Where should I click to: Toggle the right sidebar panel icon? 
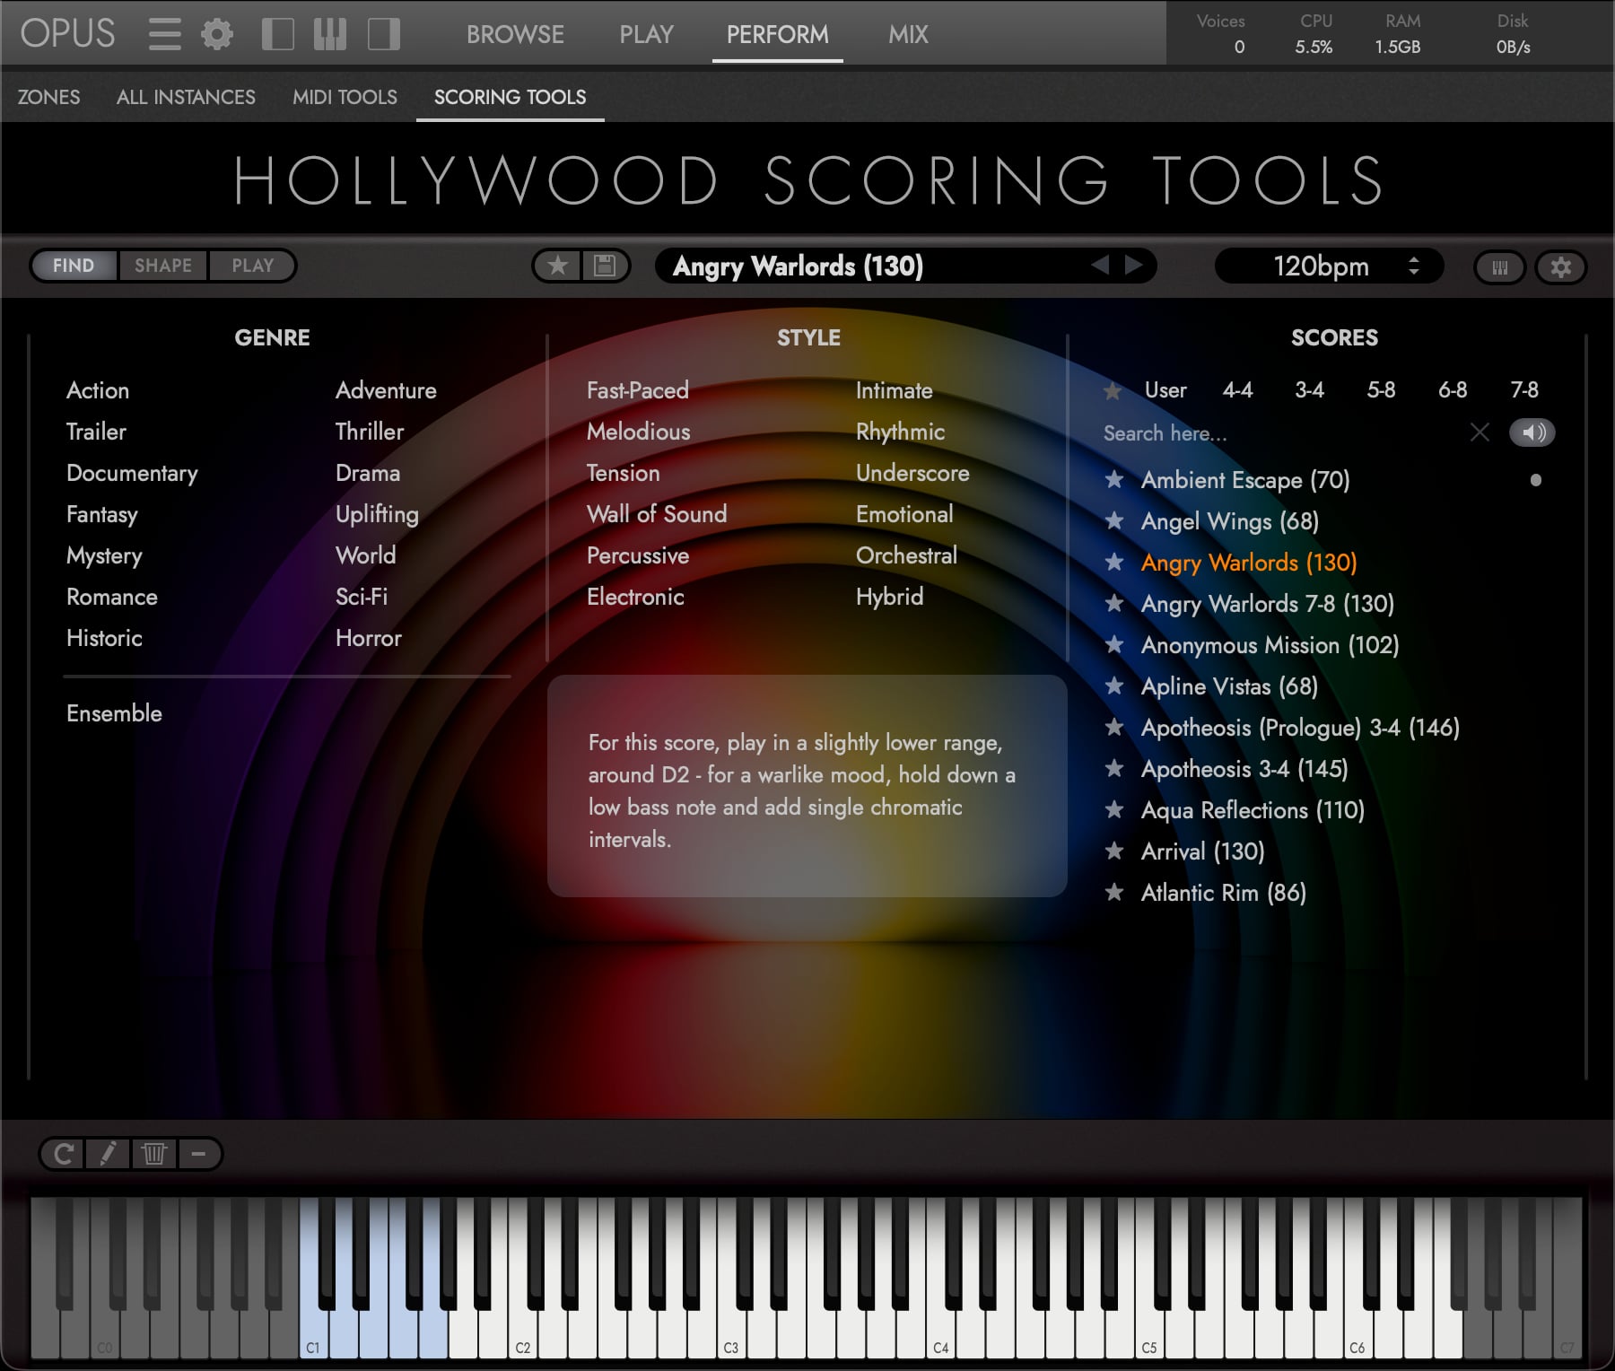tap(384, 34)
